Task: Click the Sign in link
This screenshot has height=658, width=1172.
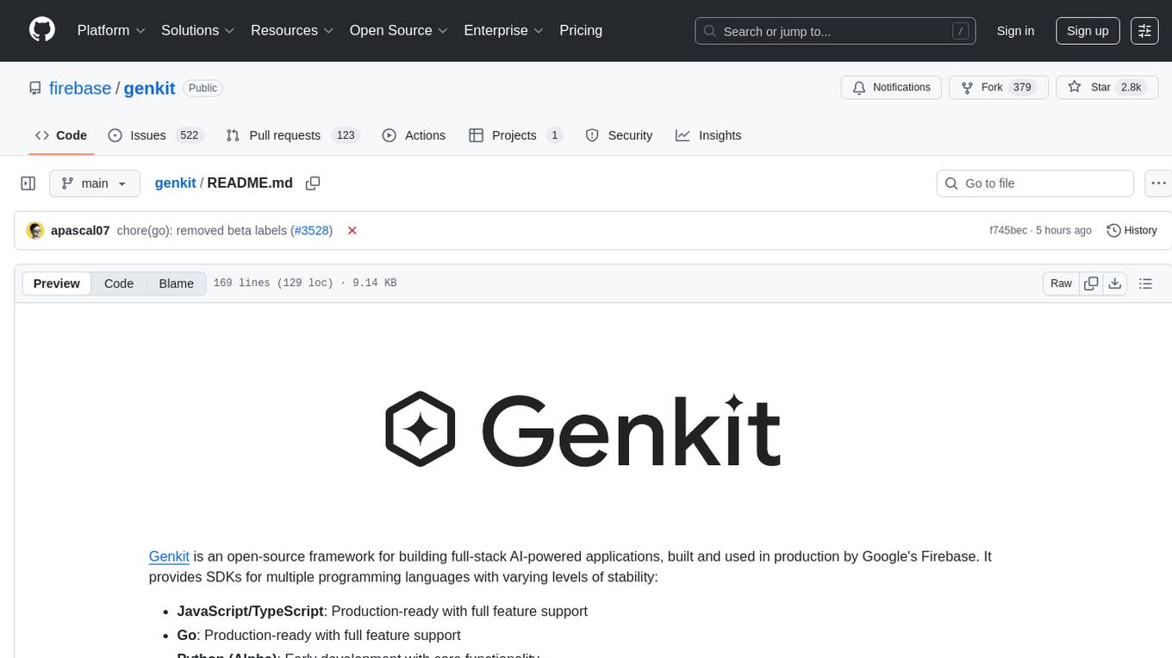Action: (1015, 31)
